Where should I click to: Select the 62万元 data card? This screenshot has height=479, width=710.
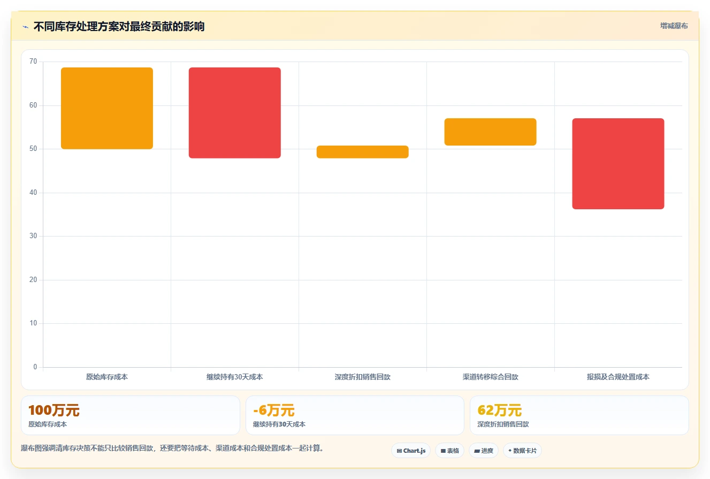click(579, 415)
